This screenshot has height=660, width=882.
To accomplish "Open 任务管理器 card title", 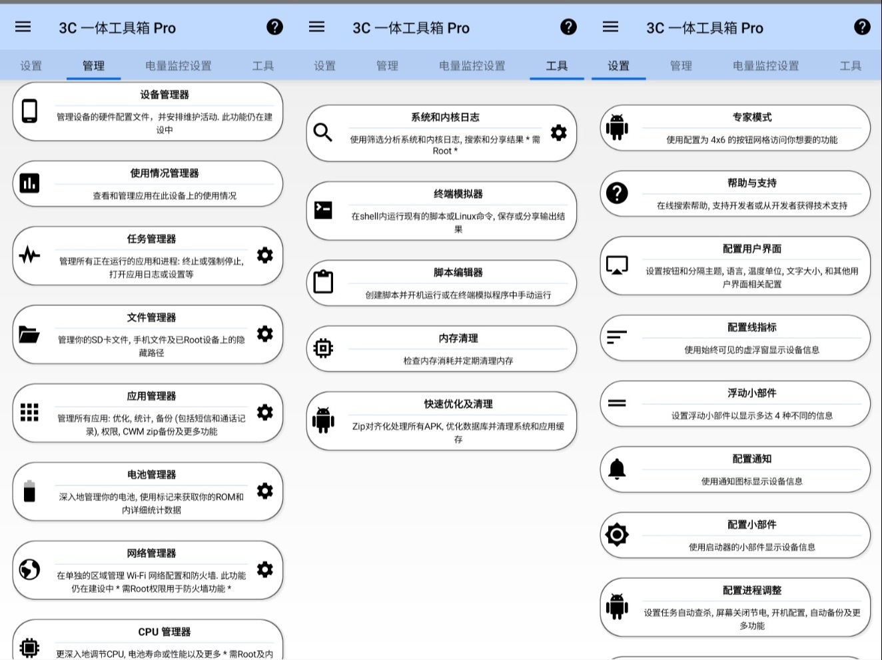I will coord(151,239).
